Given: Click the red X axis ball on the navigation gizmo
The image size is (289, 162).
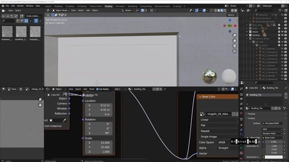Looking at the screenshot, I should click(235, 26).
